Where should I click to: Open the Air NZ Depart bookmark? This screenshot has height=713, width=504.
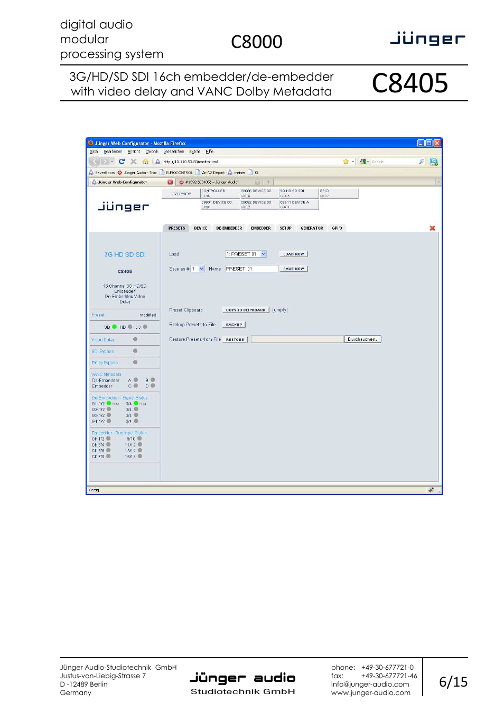pyautogui.click(x=210, y=173)
